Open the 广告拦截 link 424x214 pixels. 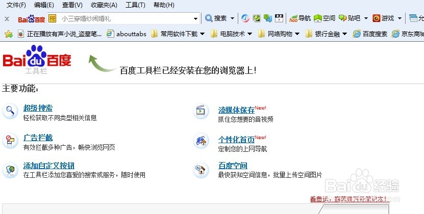click(38, 138)
